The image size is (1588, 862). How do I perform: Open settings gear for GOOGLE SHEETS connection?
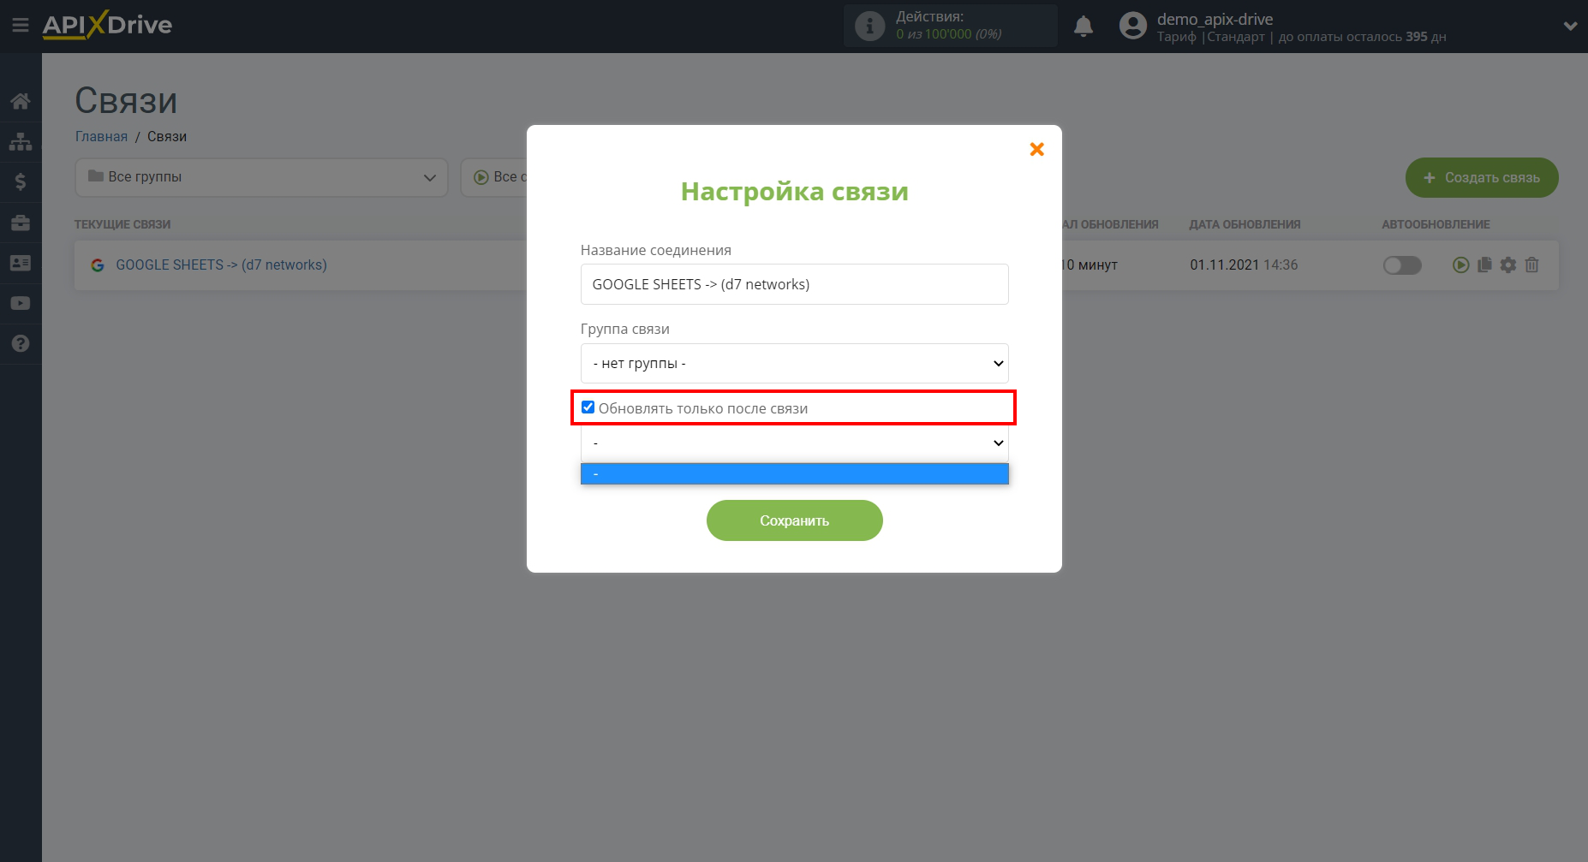click(1508, 265)
